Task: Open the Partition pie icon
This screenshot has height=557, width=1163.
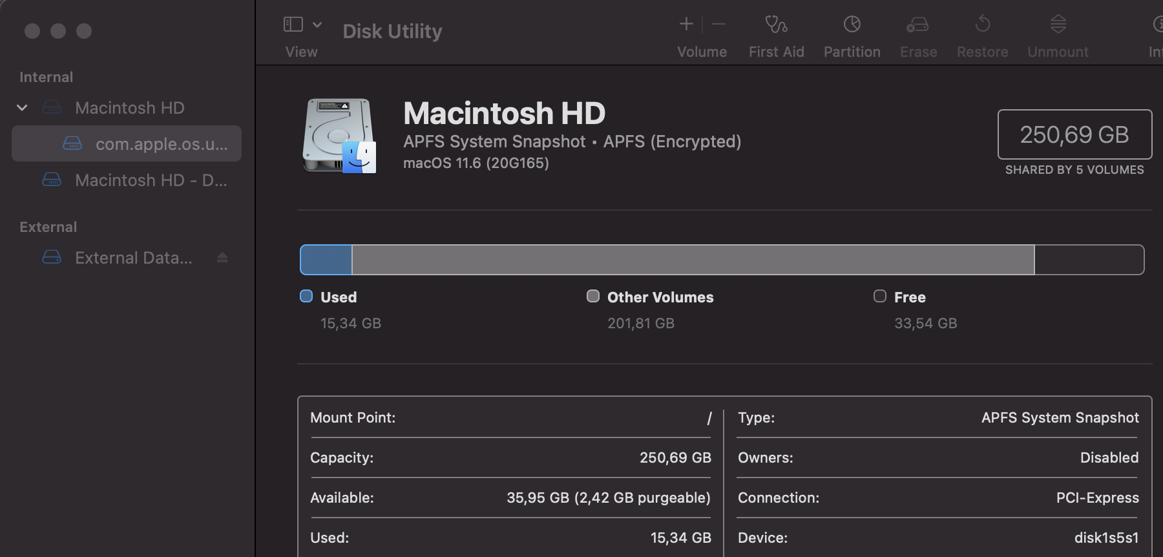Action: pyautogui.click(x=852, y=25)
